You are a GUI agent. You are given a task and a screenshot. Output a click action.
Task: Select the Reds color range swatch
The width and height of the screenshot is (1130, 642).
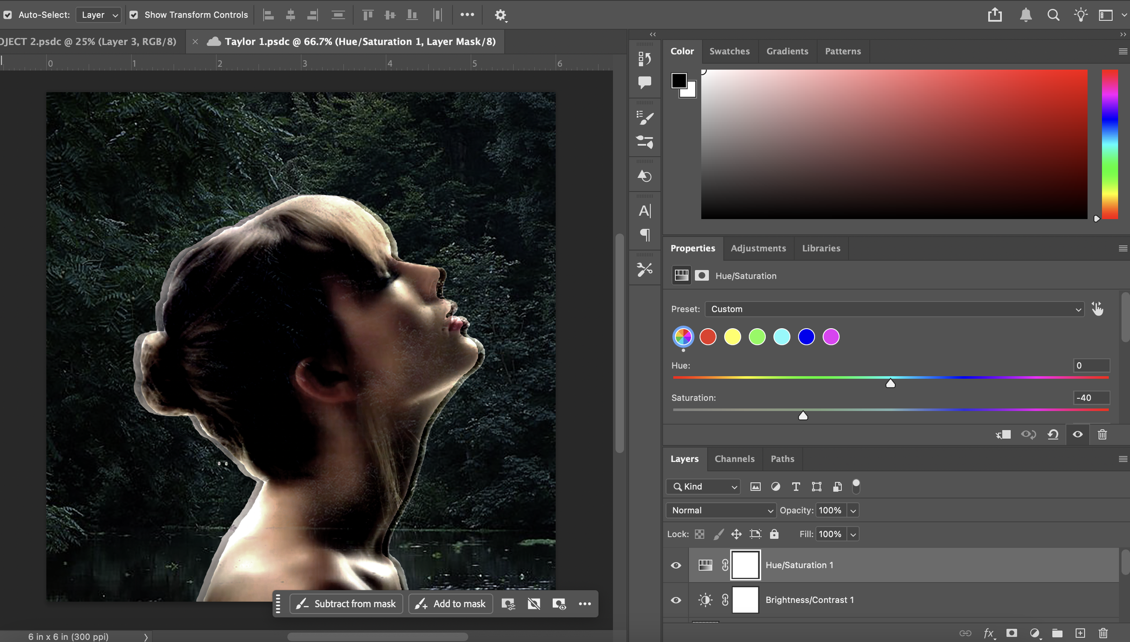pyautogui.click(x=707, y=337)
